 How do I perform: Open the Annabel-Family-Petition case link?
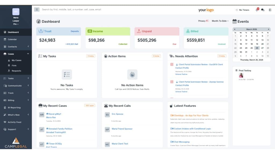point(60,129)
